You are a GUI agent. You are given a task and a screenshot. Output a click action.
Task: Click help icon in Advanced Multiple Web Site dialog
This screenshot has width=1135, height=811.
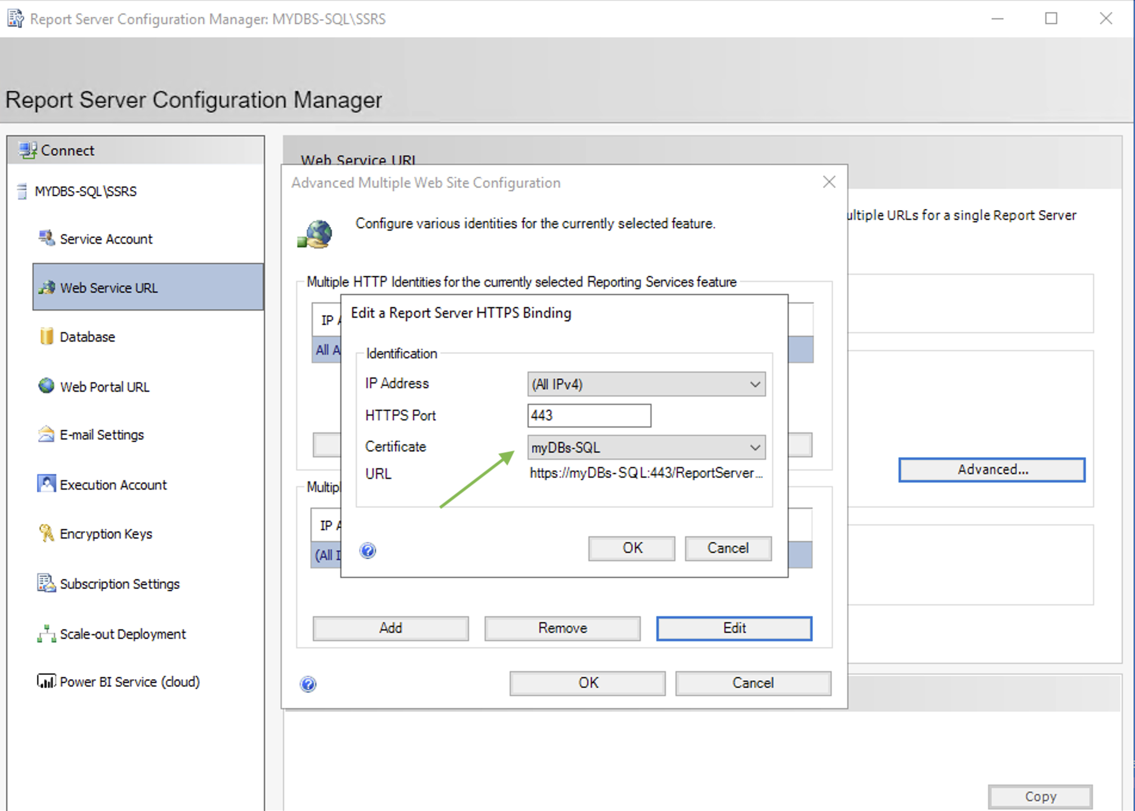coord(308,684)
